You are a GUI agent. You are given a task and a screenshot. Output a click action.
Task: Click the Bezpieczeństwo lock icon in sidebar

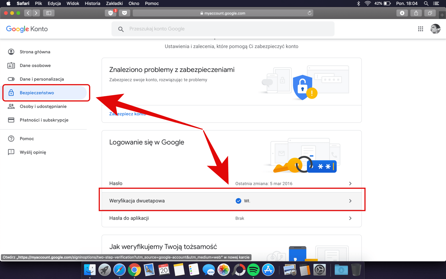pos(11,93)
